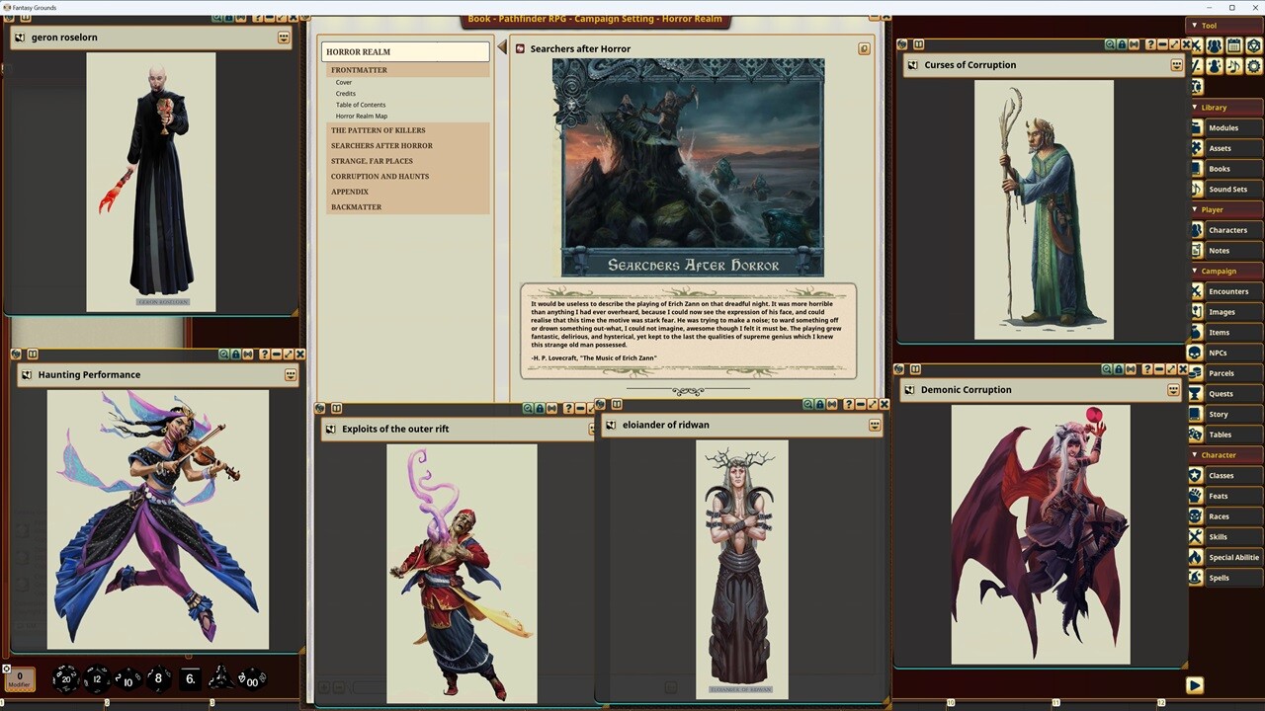
Task: Pick the d8 die
Action: tap(157, 678)
